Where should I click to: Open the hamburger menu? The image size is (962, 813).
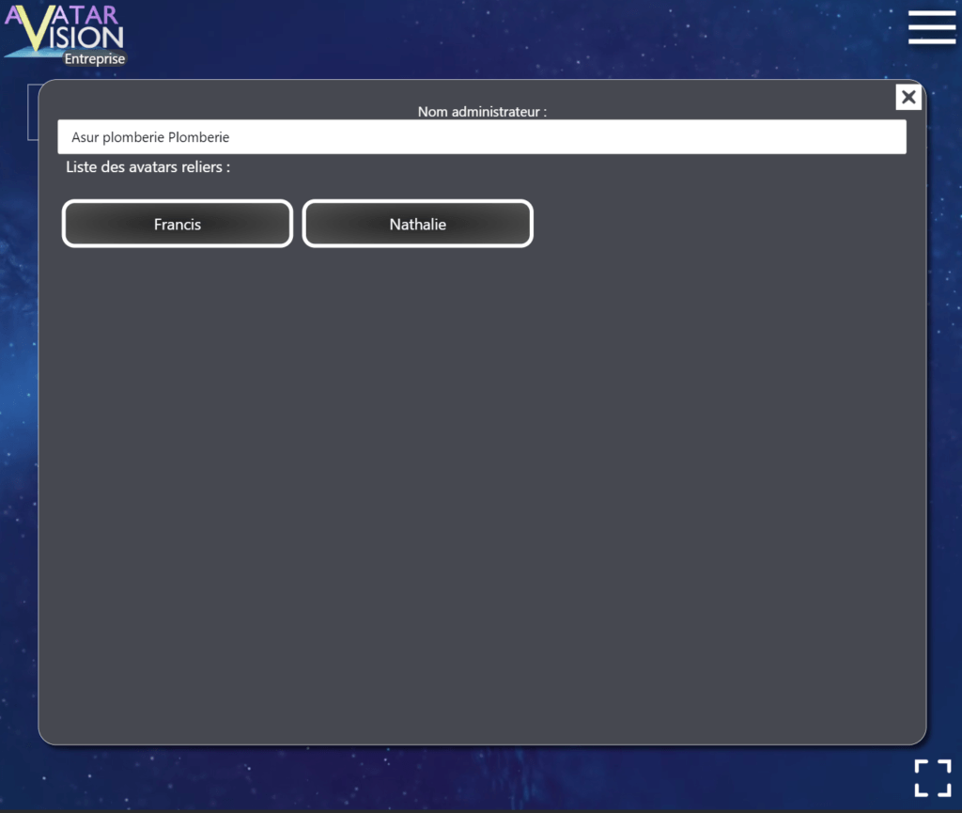[931, 27]
